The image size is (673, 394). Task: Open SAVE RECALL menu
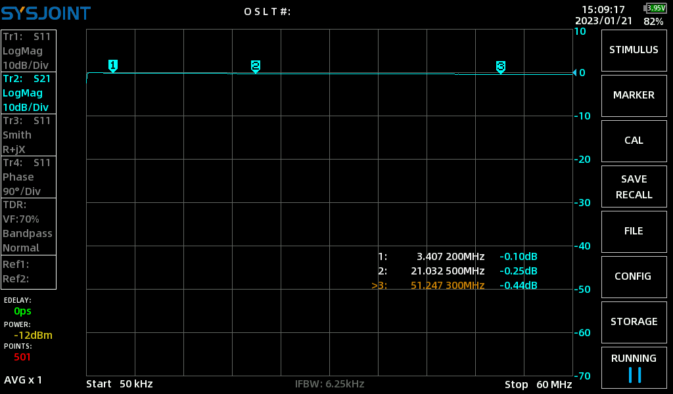point(634,186)
